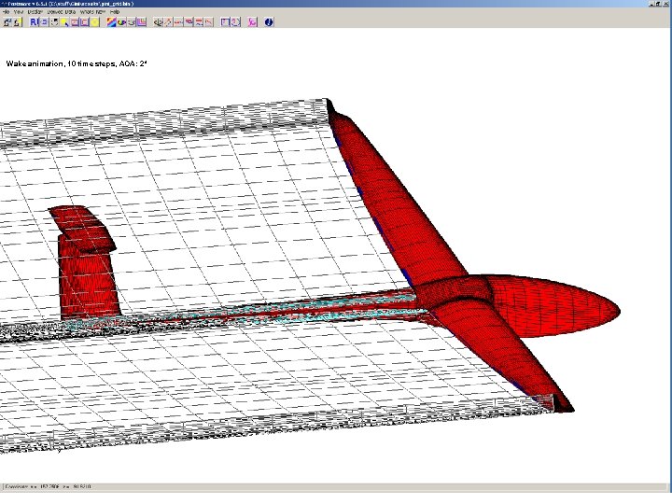Click the black-on-yellow icon beside the first toolbar icon

pyautogui.click(x=17, y=21)
